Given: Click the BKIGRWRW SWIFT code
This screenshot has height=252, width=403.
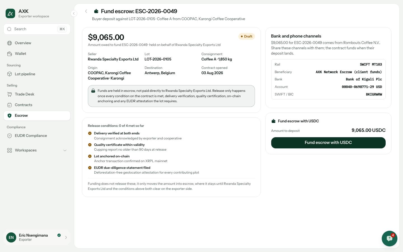Looking at the screenshot, I should point(374,94).
